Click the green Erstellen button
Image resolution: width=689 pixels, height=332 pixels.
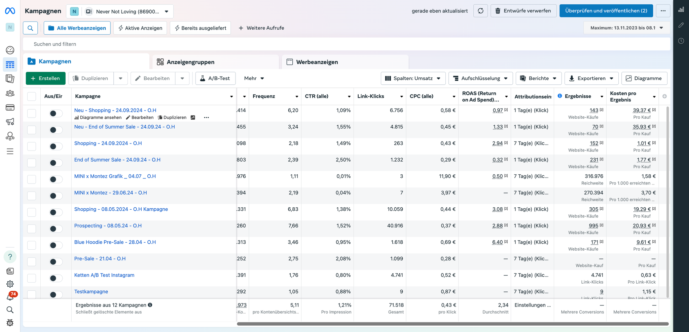pyautogui.click(x=45, y=78)
